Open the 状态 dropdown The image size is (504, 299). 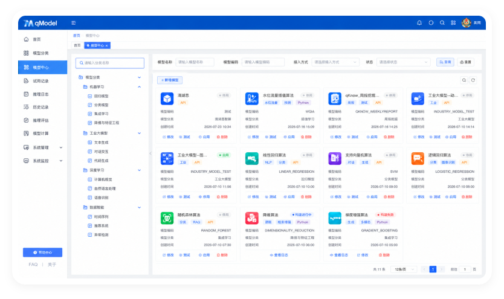point(404,62)
